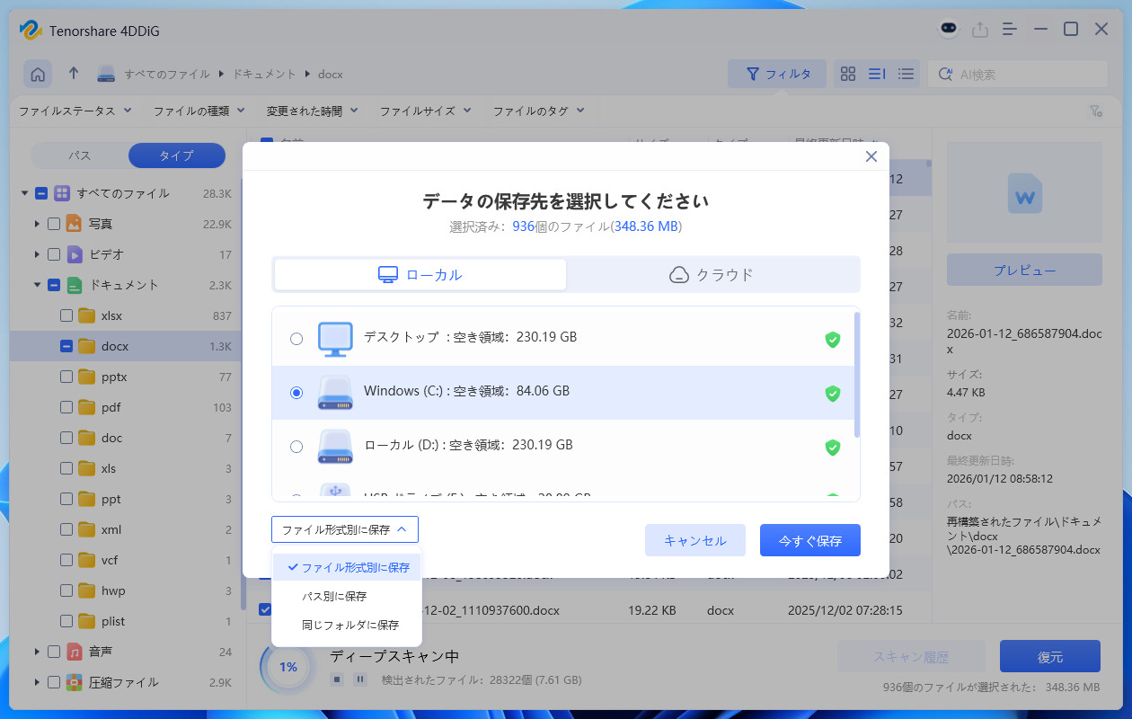Open the 変更された時間 filter dropdown
1132x719 pixels.
(x=312, y=111)
